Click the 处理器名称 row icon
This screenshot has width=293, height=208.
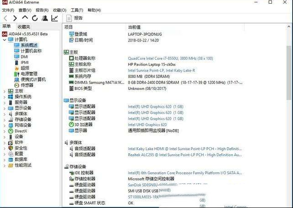[71, 58]
